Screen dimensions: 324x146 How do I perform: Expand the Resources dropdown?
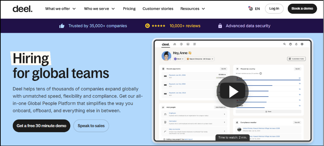[193, 9]
